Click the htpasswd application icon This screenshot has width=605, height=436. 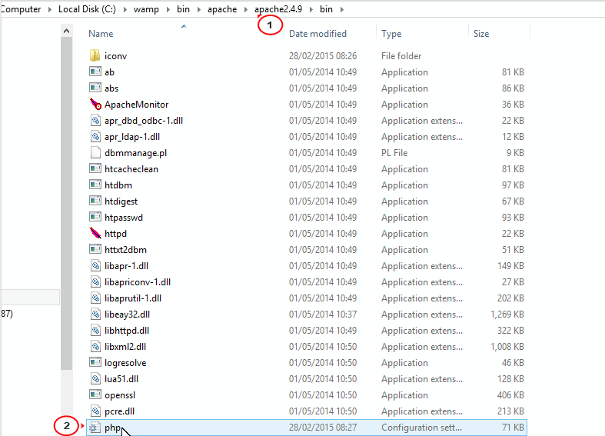pos(95,217)
